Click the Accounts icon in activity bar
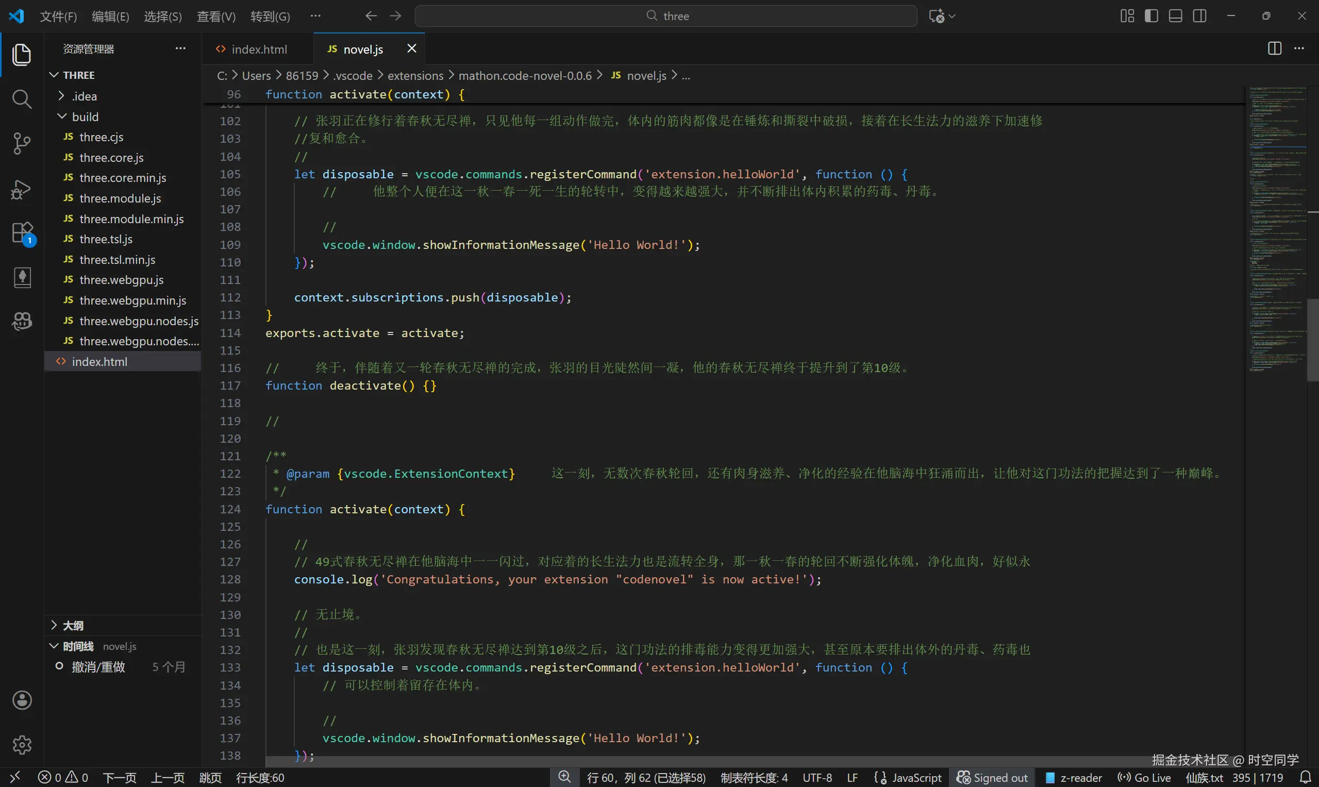This screenshot has width=1319, height=787. (22, 700)
